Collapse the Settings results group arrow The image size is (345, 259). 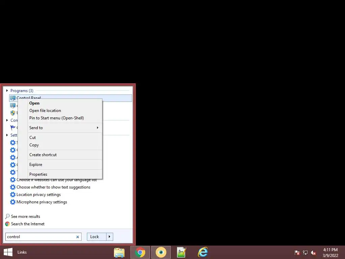pyautogui.click(x=7, y=135)
